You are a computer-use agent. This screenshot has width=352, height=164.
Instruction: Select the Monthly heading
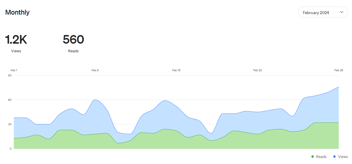point(18,12)
